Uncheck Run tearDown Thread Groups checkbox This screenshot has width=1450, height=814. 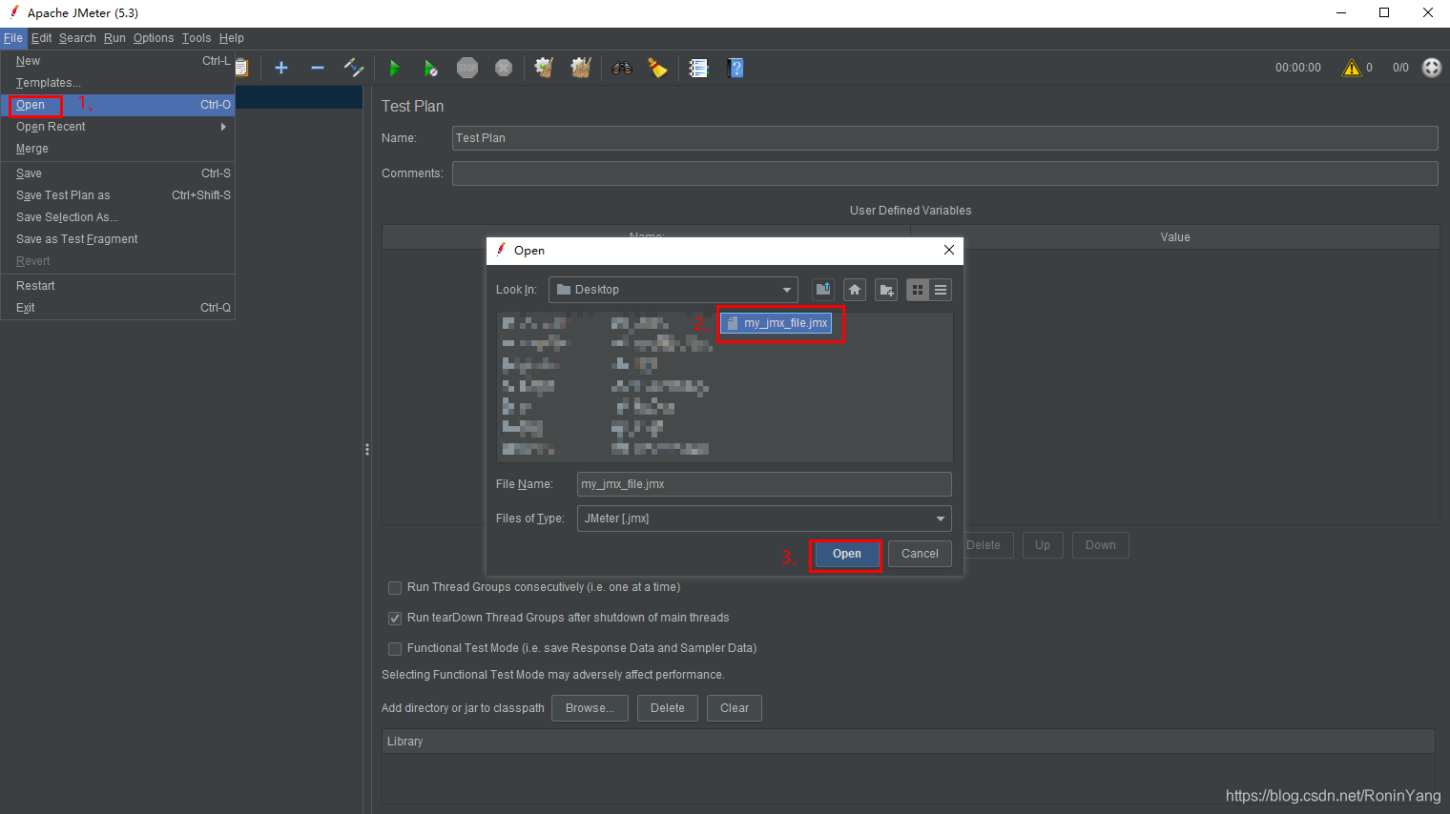[395, 619]
